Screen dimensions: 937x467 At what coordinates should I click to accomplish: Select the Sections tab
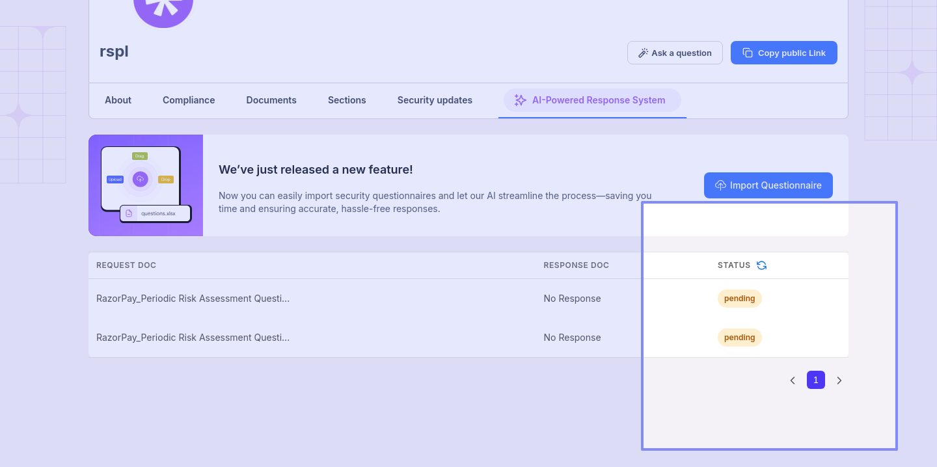347,100
